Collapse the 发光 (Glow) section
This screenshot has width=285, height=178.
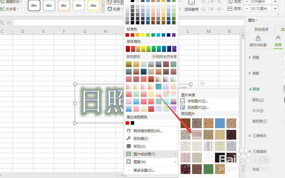click(255, 89)
